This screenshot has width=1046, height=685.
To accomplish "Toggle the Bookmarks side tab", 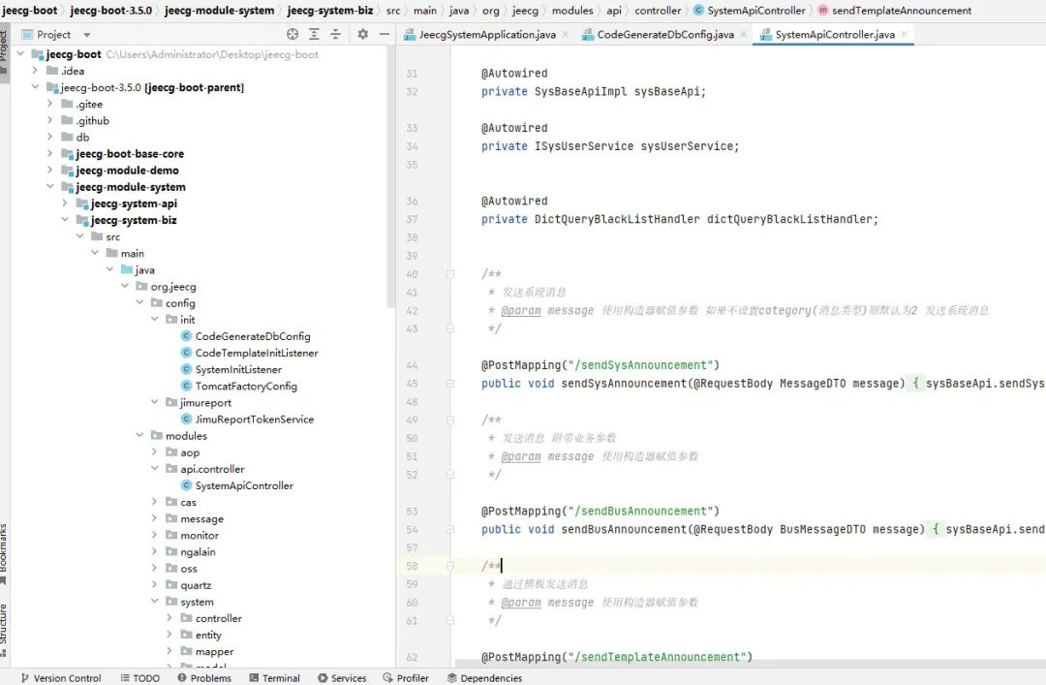I will click(4, 554).
